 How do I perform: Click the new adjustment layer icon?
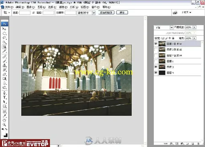point(182,143)
